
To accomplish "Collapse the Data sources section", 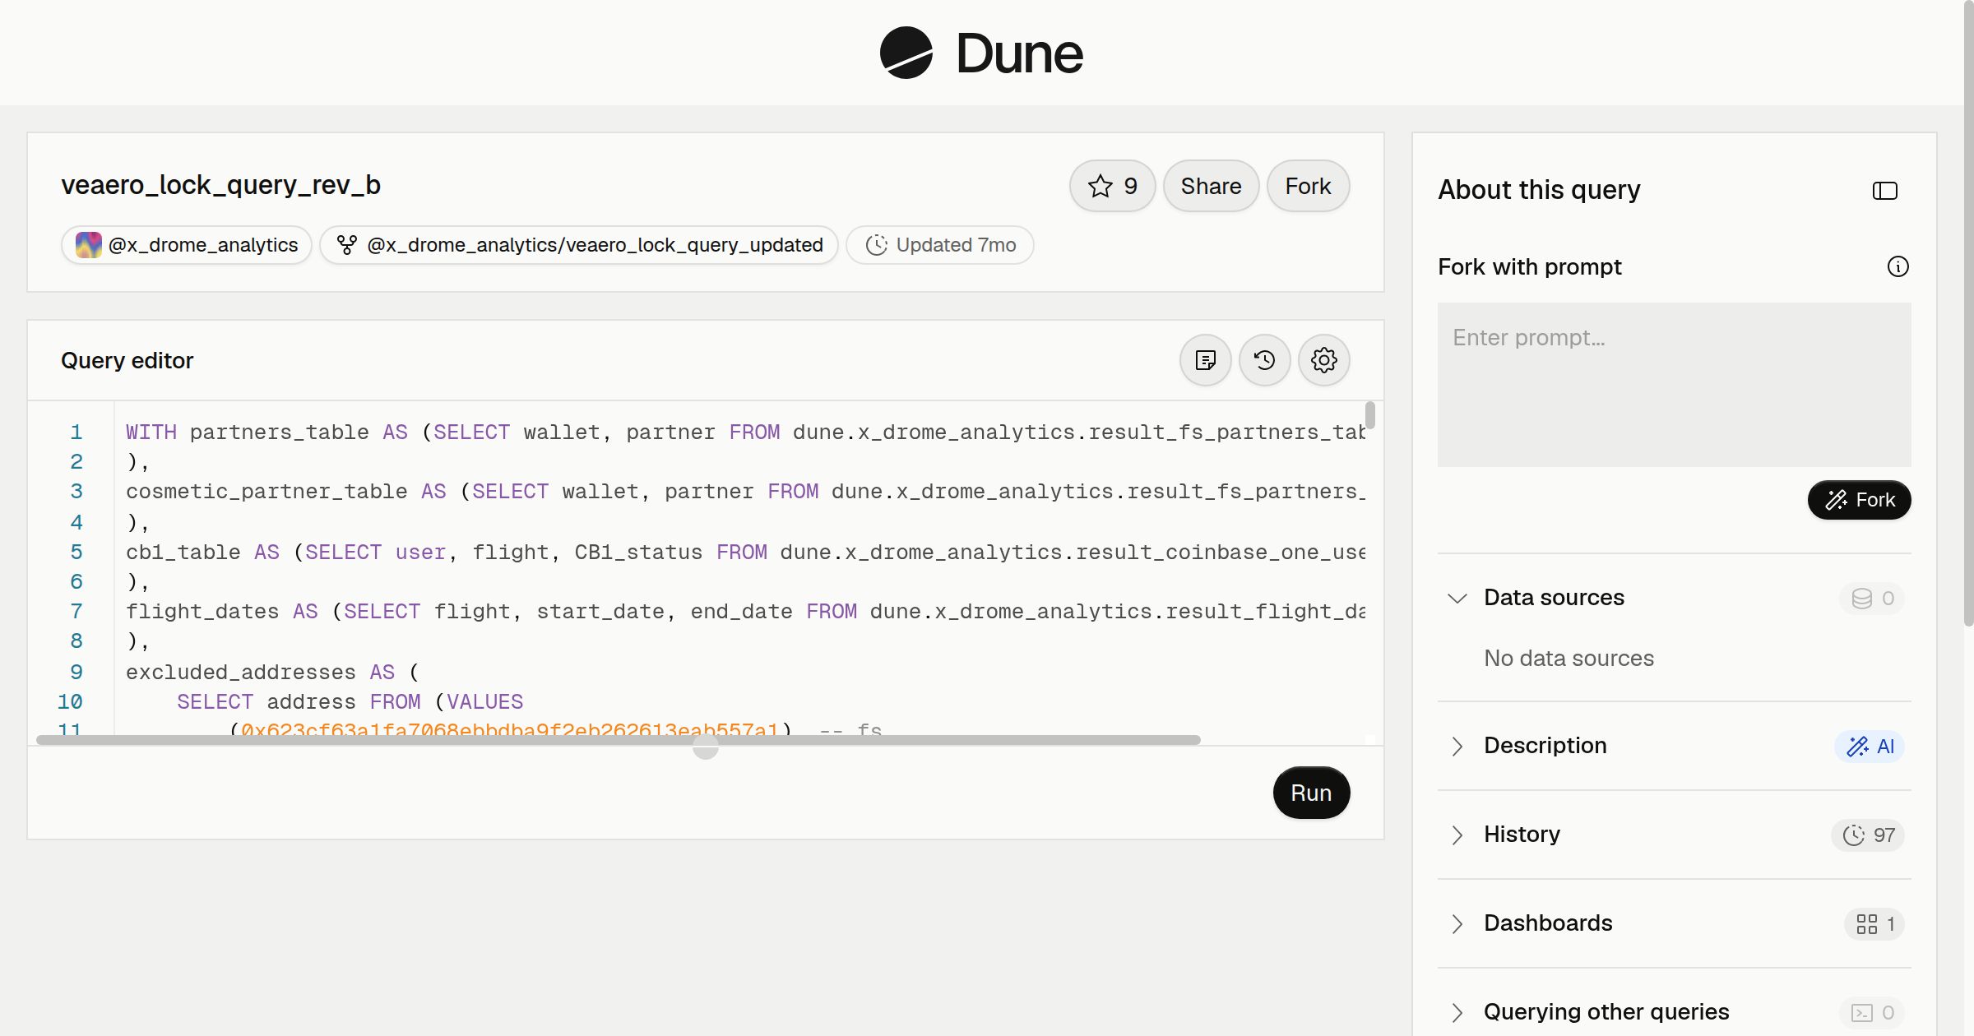I will (1457, 598).
